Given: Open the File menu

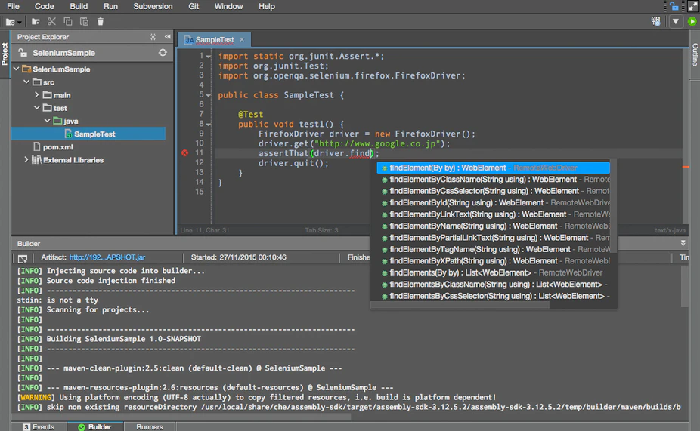Looking at the screenshot, I should [x=13, y=6].
